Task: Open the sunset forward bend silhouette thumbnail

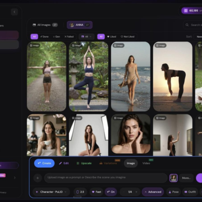Action: point(173,76)
